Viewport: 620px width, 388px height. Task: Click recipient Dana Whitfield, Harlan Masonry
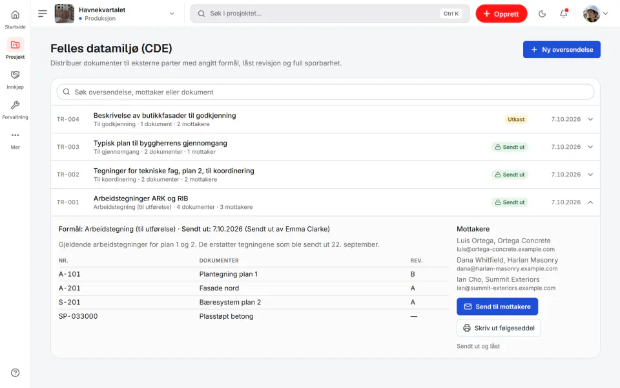(x=508, y=260)
